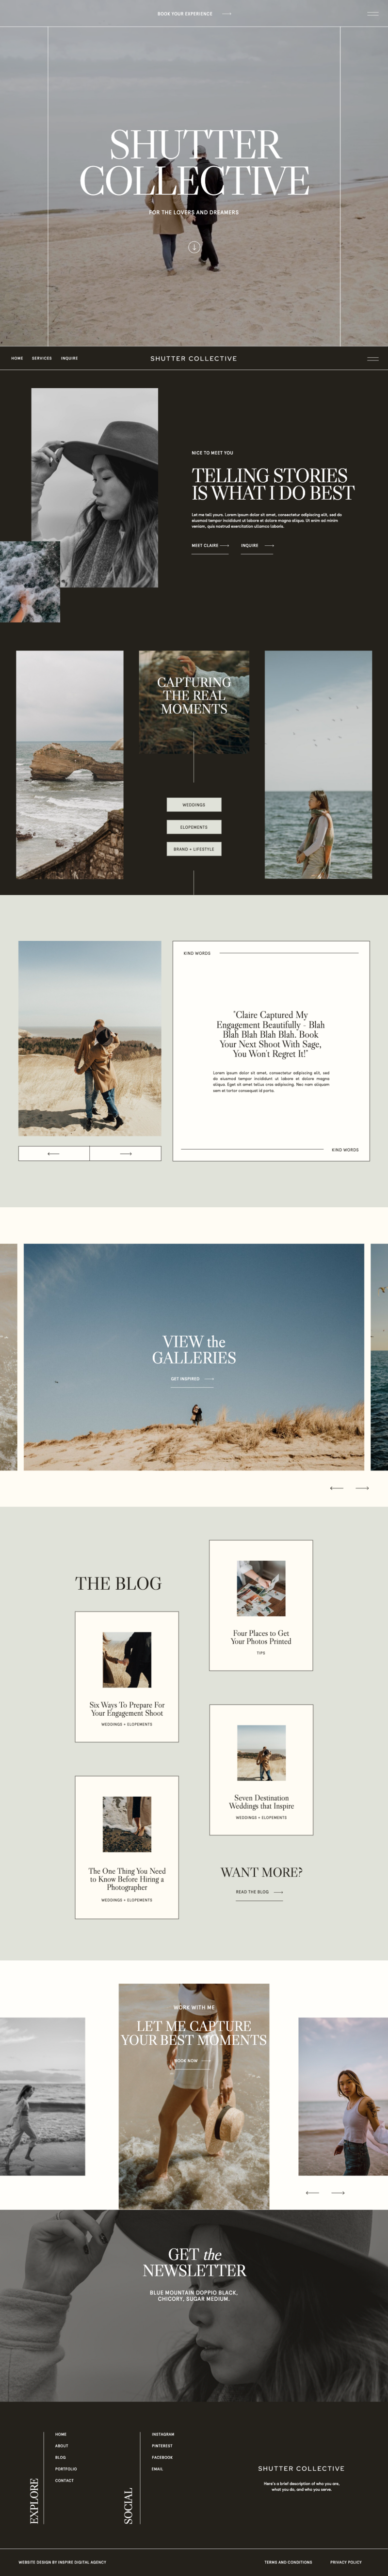
Task: Click the arrow next to the Inquire link
Action: [x=269, y=546]
